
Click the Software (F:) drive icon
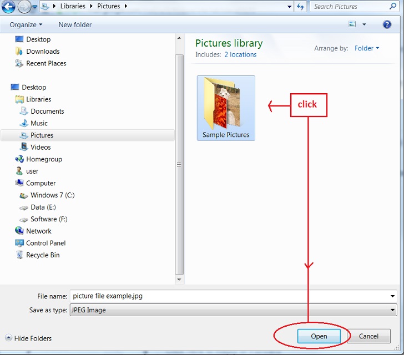(24, 220)
